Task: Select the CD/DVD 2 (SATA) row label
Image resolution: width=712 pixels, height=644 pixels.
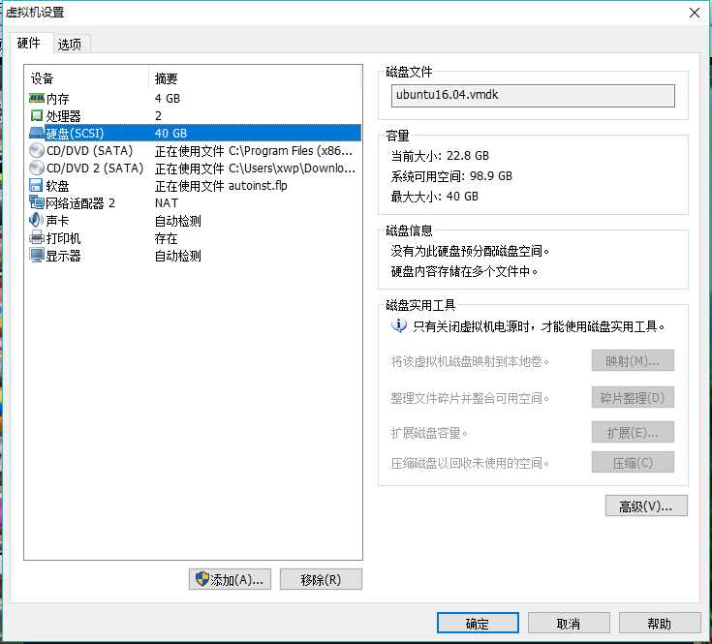Action: point(95,168)
